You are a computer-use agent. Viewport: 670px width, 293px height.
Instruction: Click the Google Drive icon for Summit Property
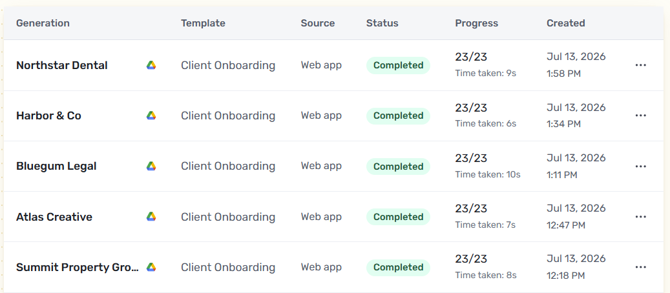(x=151, y=267)
